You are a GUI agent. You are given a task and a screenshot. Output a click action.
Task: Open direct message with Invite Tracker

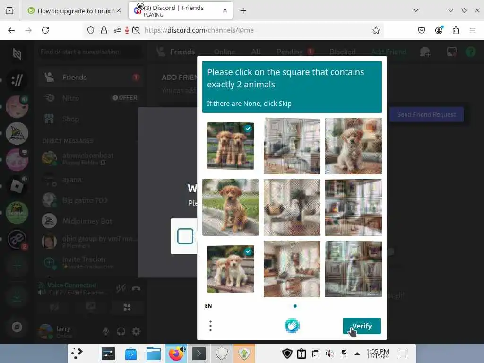tap(90, 262)
